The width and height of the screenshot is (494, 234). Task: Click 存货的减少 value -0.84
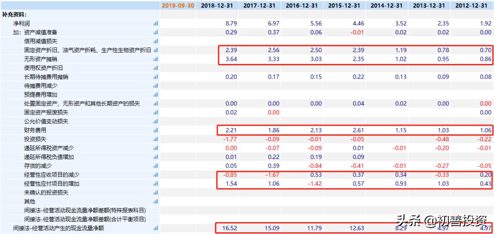315,165
